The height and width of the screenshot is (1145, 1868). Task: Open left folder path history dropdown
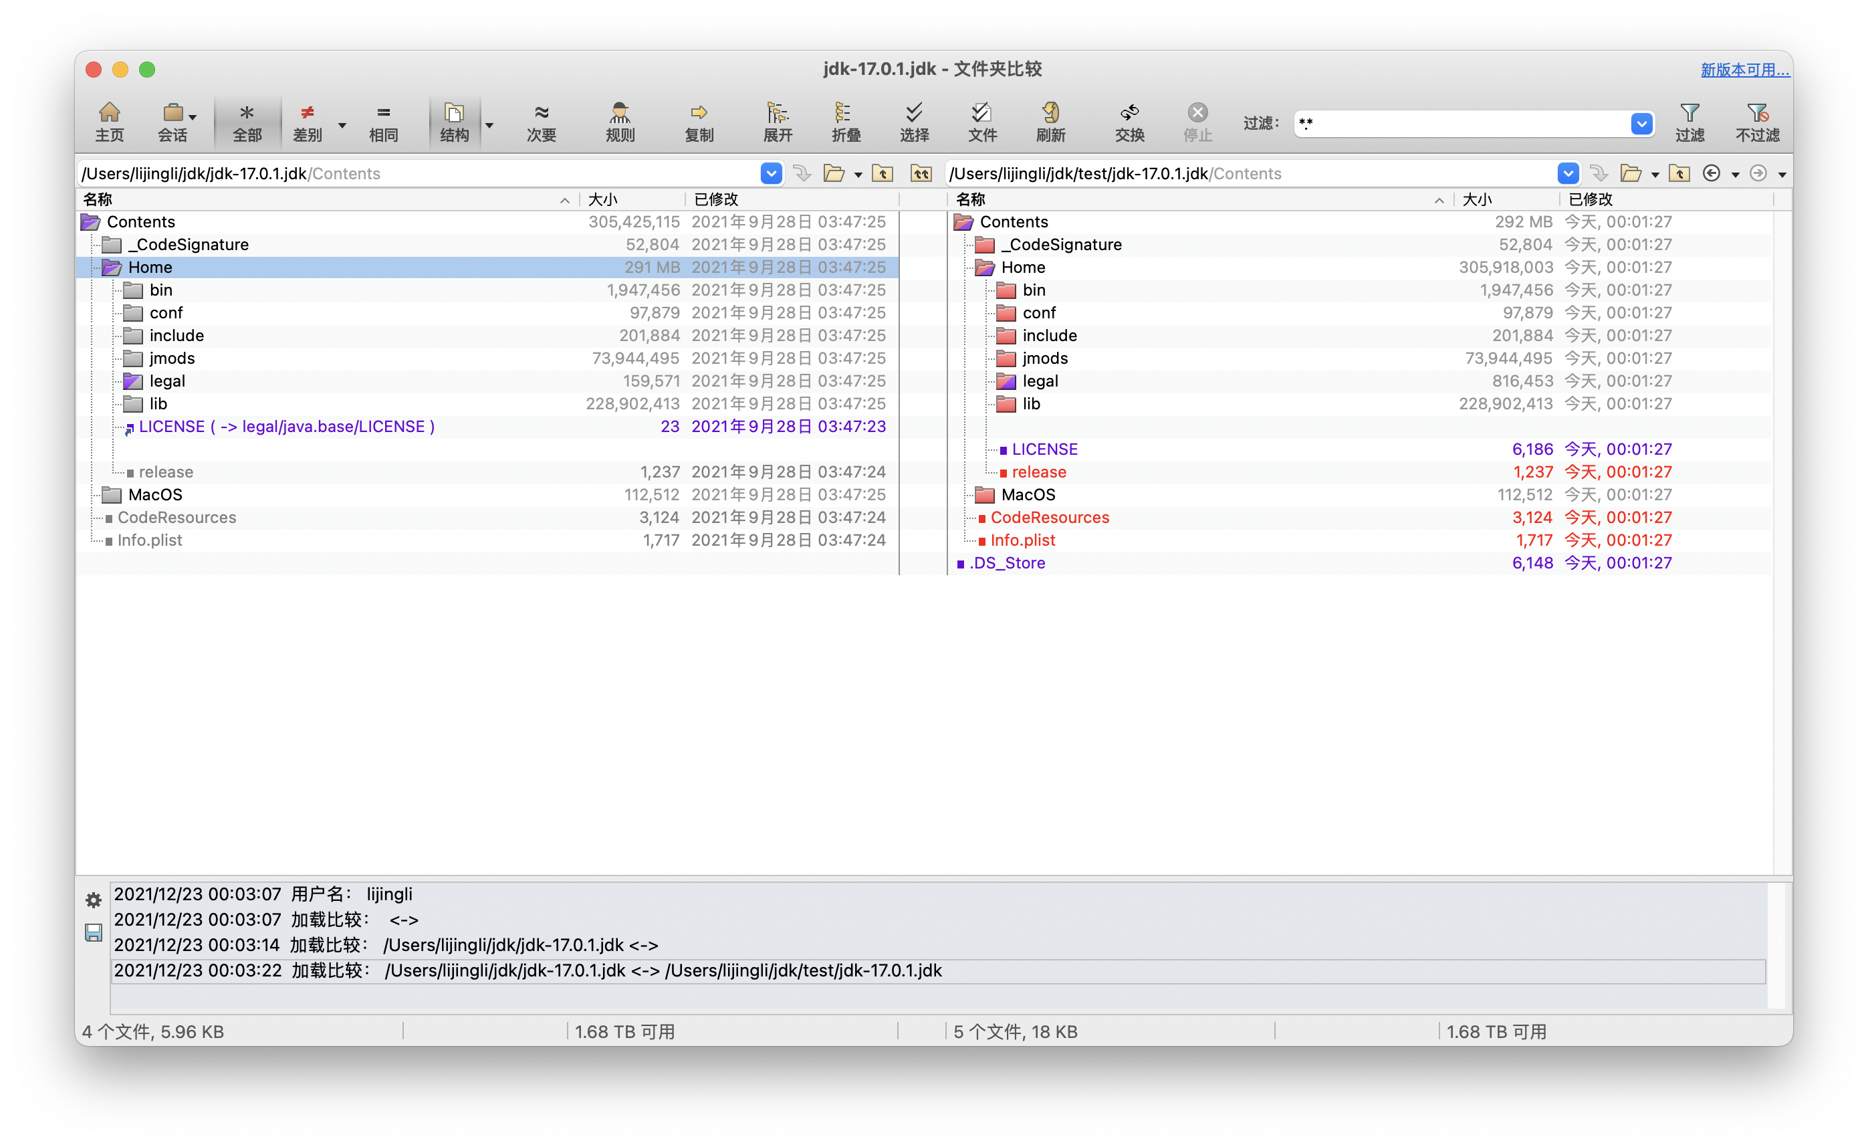point(770,174)
